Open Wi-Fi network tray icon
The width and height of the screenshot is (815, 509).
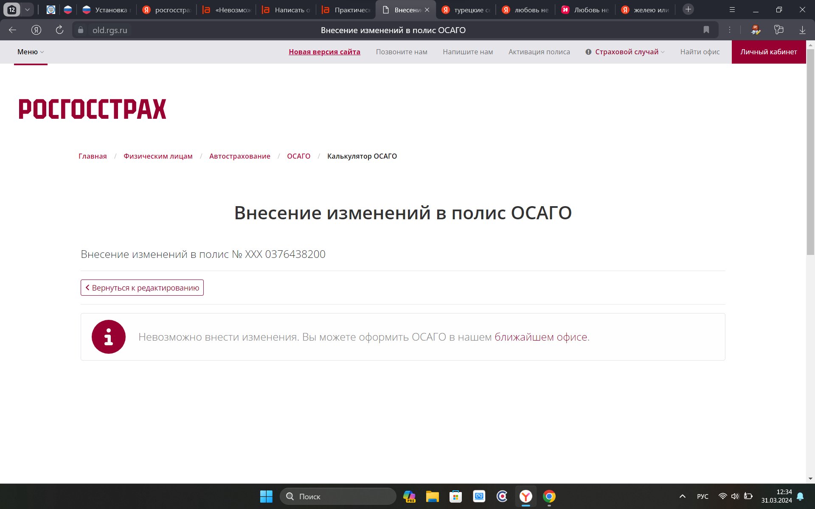(x=722, y=496)
